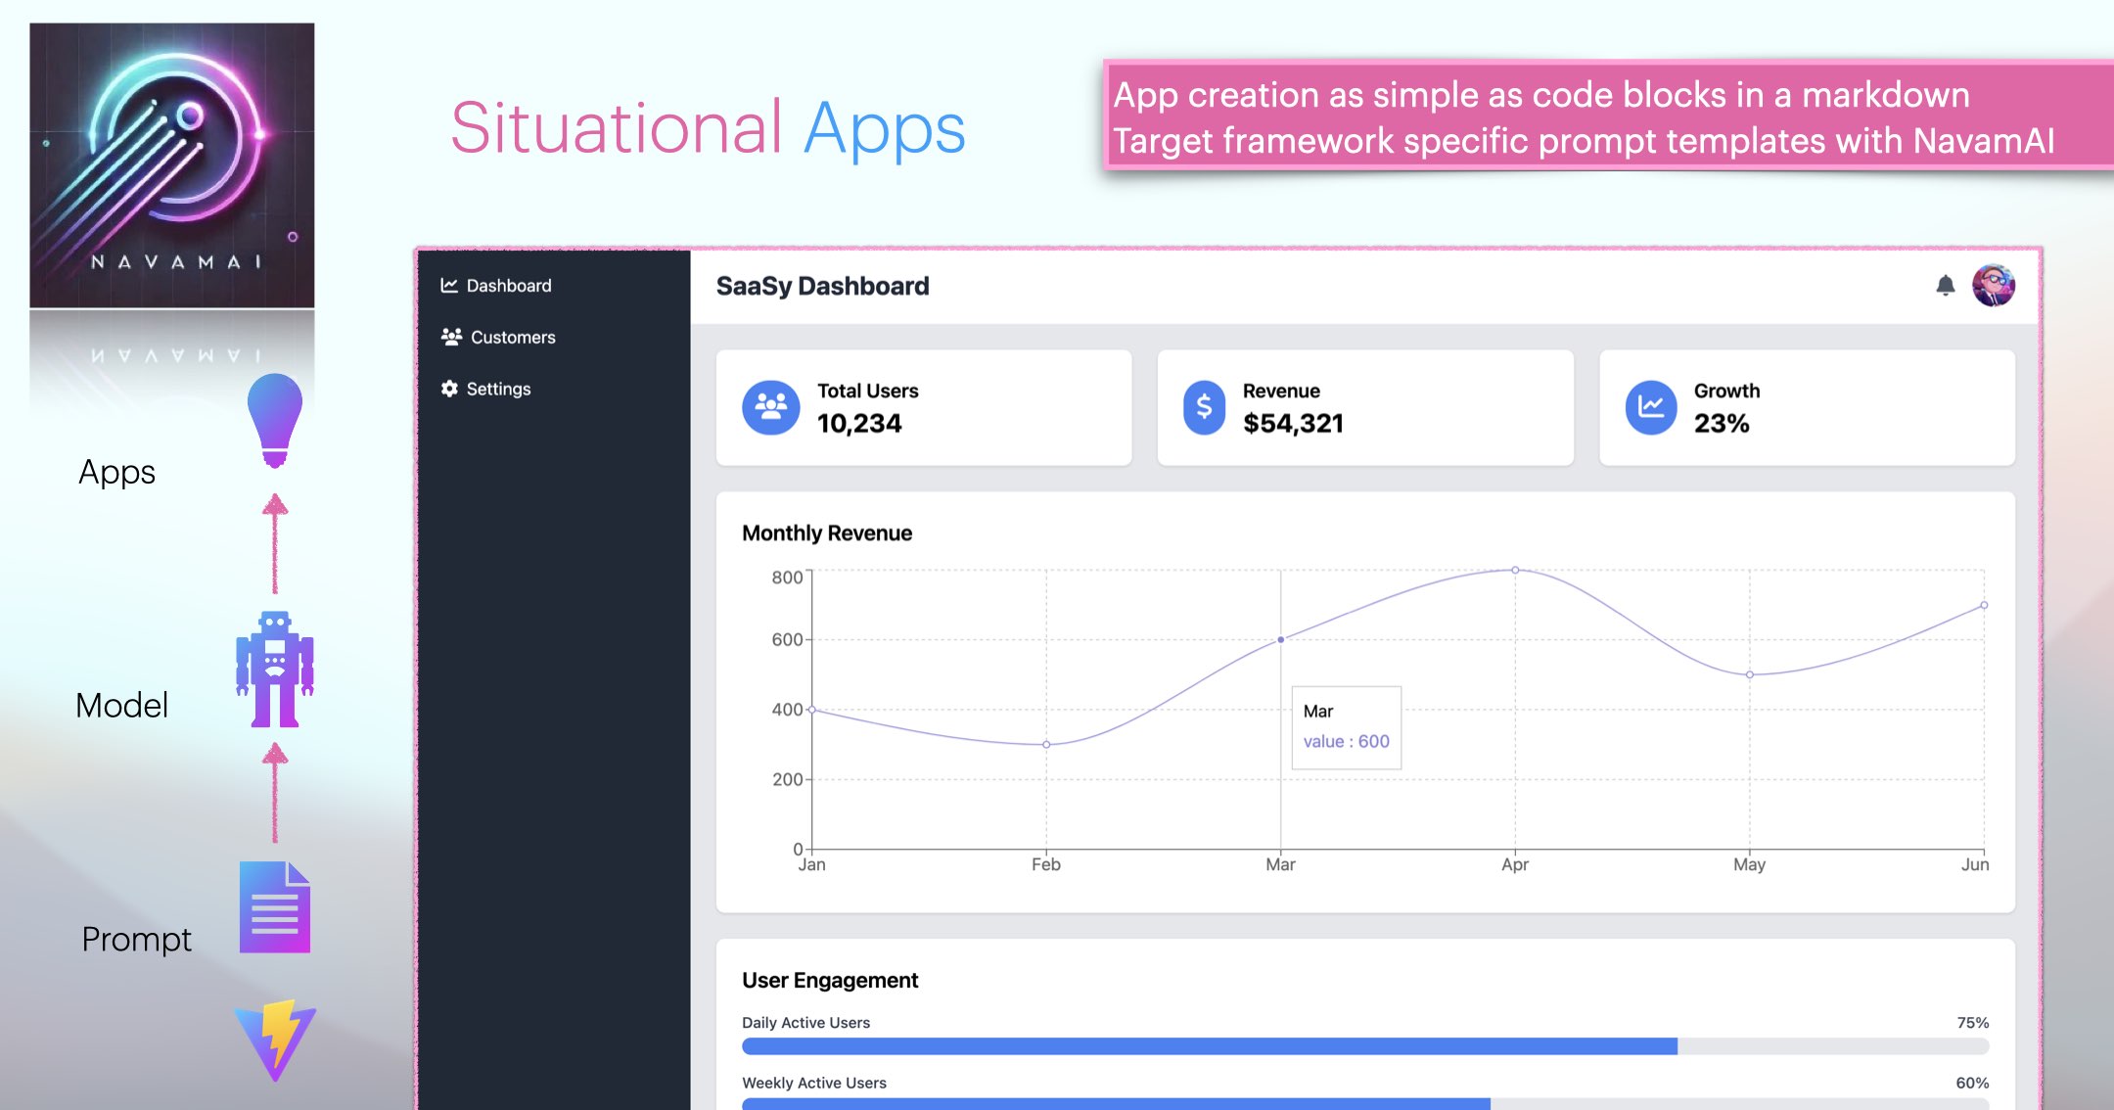This screenshot has height=1110, width=2114.
Task: Click the Model robot icon
Action: (275, 670)
